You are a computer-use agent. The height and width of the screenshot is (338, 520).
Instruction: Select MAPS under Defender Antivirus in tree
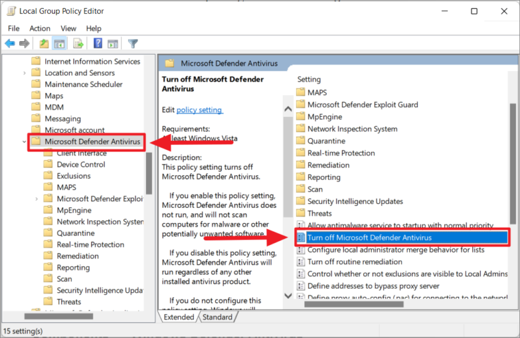coord(66,187)
